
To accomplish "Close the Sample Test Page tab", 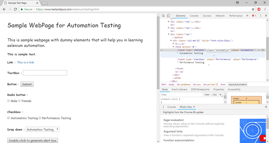I will point(37,3).
